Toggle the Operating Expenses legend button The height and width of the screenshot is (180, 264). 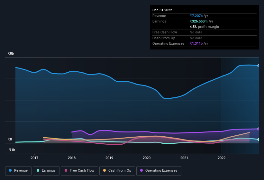point(159,171)
